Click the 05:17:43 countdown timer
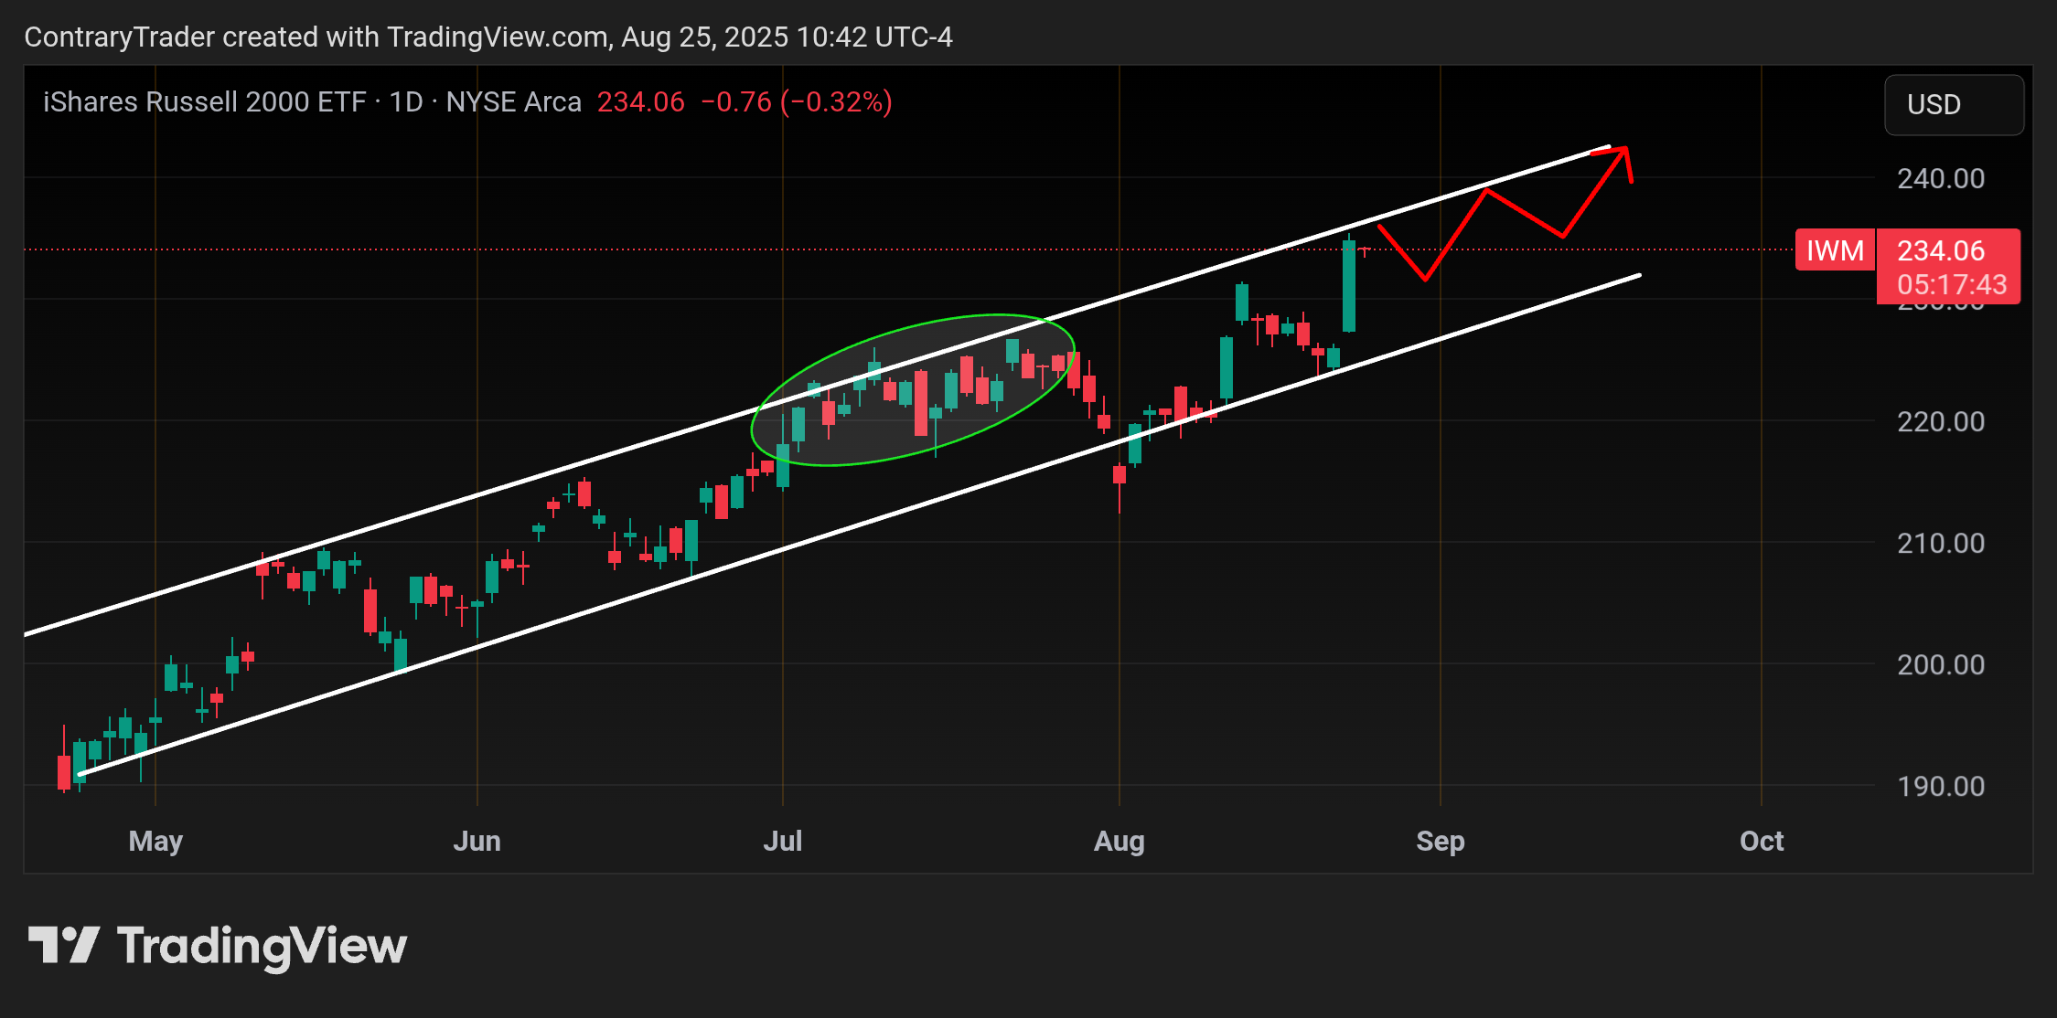The width and height of the screenshot is (2057, 1018). coord(1951,284)
